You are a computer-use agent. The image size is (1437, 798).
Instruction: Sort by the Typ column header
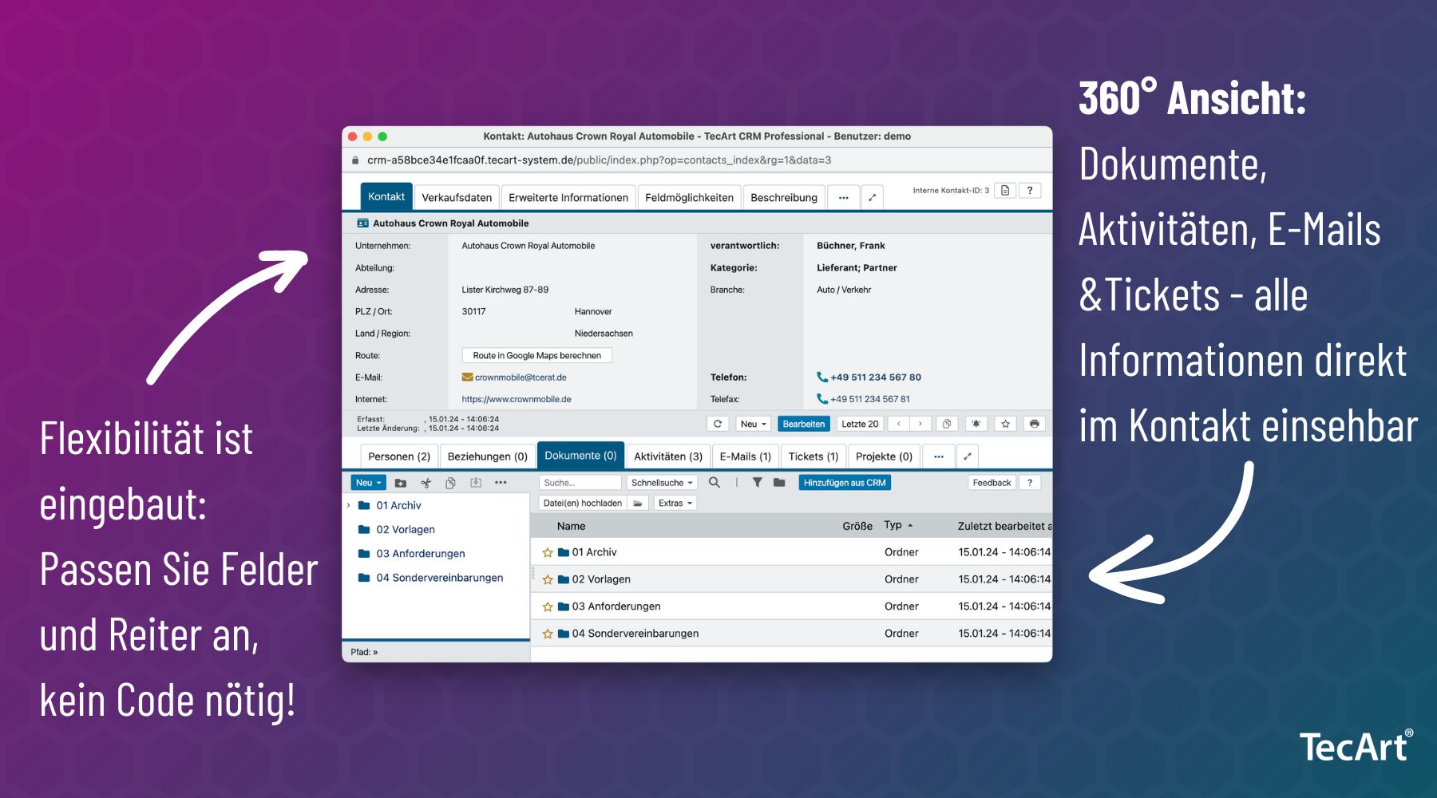tap(898, 525)
